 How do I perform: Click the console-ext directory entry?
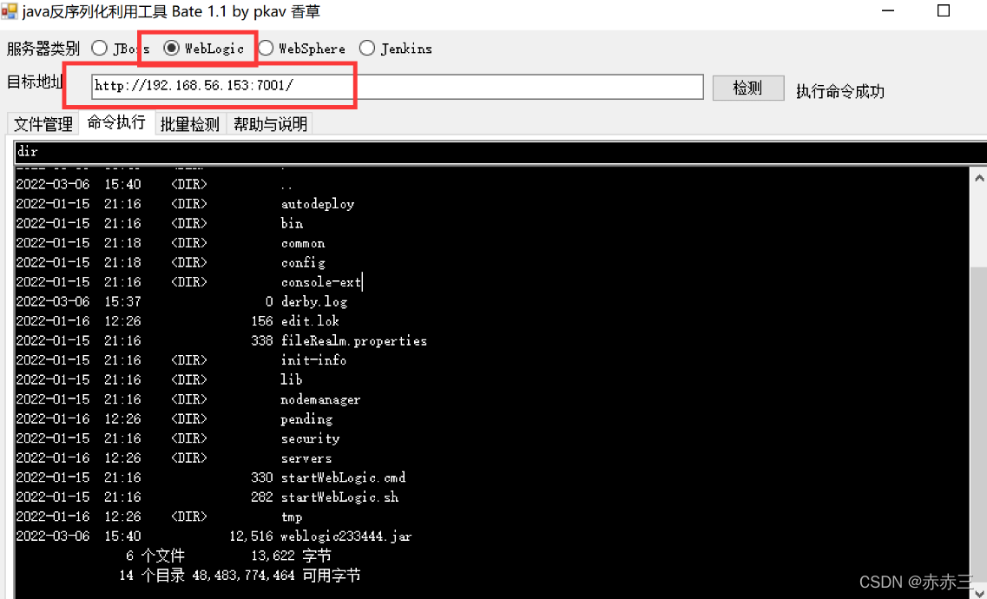click(x=321, y=282)
